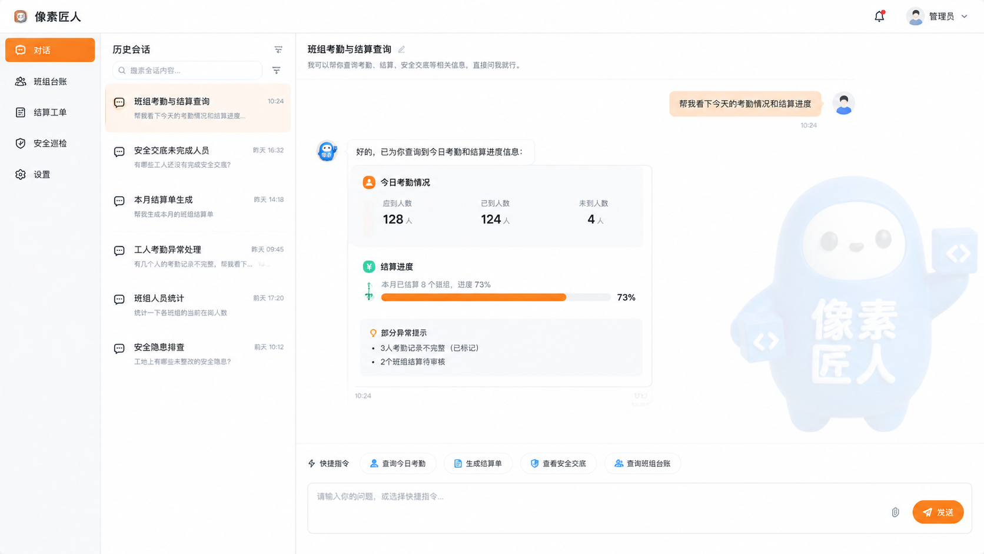Image resolution: width=984 pixels, height=554 pixels.
Task: Click the 像素匠人 logo icon
Action: 21,16
